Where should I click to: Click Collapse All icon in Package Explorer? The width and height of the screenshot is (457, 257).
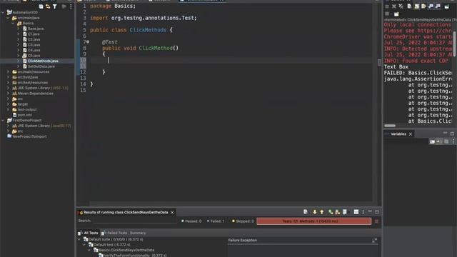[41, 6]
